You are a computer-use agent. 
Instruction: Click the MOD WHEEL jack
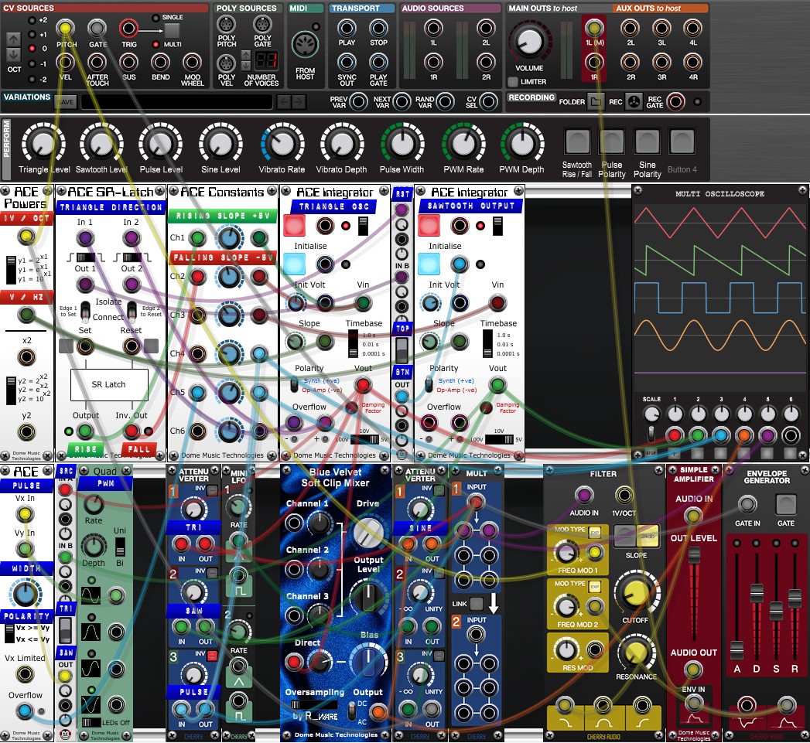click(x=192, y=63)
